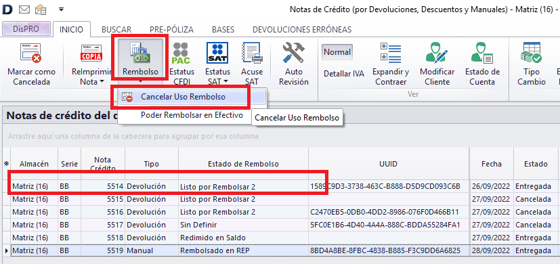
Task: Click the mail envelope icon in title bar
Action: pos(24,9)
